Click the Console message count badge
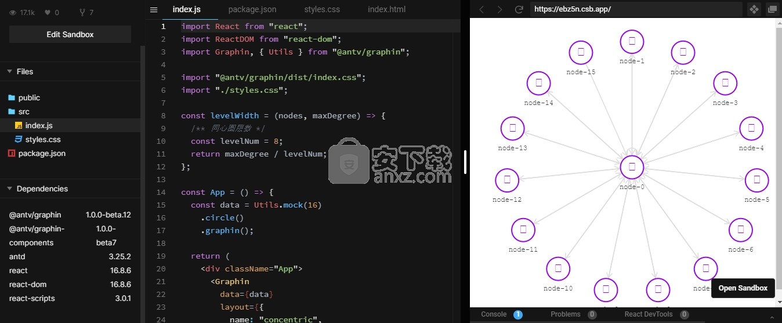This screenshot has height=323, width=782. click(x=518, y=314)
